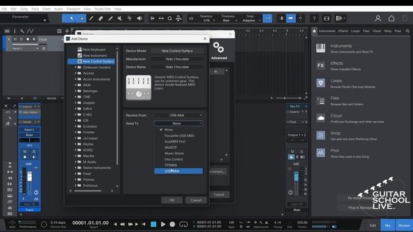Expand the Native Instruments folder
This screenshot has width=413, height=232.
tap(76, 168)
